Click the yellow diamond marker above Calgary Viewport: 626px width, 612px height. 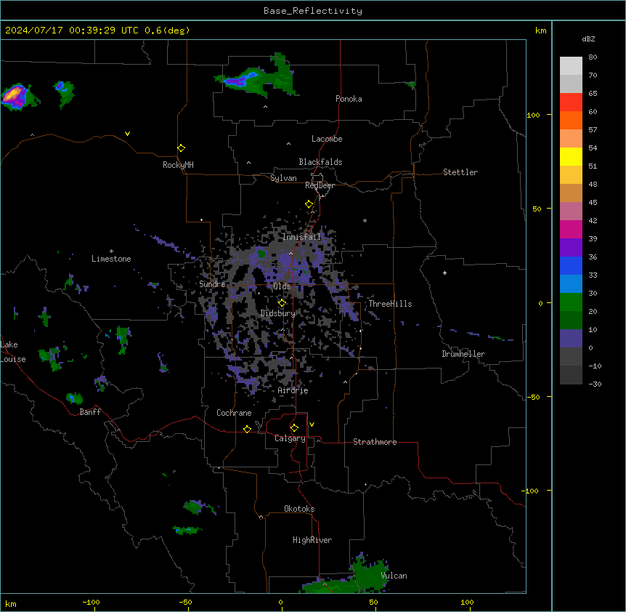(294, 428)
